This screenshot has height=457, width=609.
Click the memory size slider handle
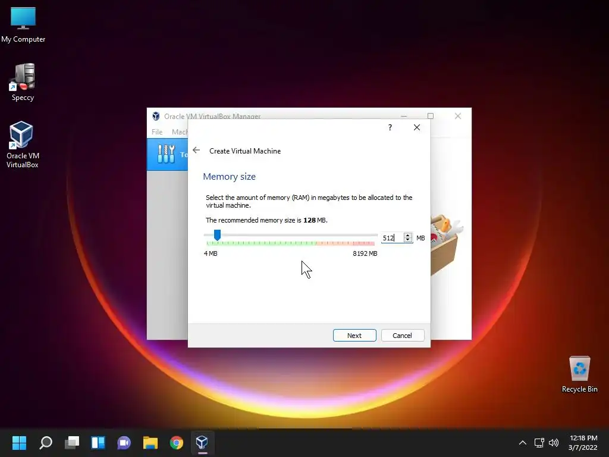coord(218,234)
